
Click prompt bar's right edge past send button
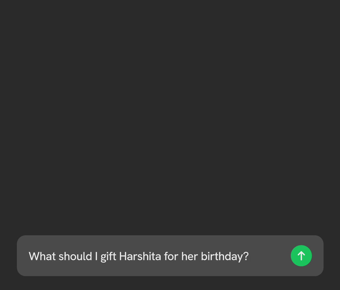(318, 256)
